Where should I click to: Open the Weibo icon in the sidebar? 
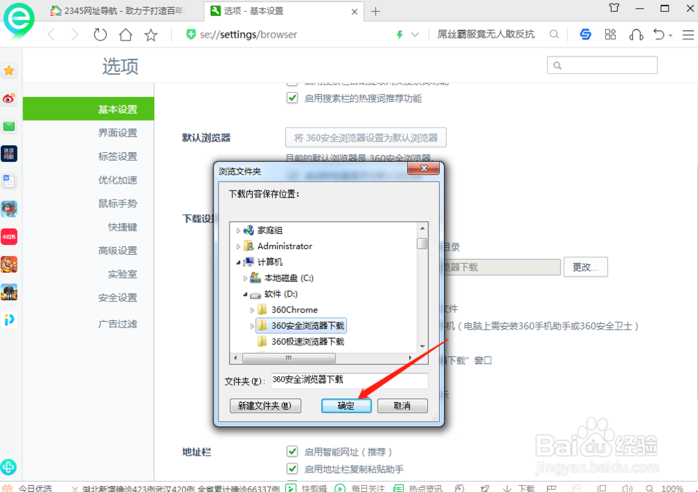pos(9,98)
